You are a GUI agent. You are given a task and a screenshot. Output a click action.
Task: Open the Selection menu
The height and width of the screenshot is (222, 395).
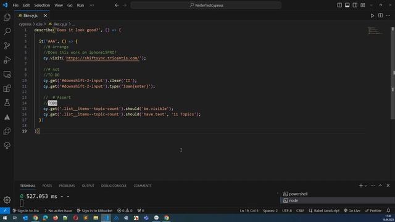(x=42, y=5)
